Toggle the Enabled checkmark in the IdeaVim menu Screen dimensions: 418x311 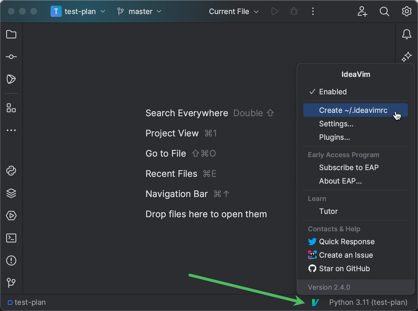tap(333, 92)
